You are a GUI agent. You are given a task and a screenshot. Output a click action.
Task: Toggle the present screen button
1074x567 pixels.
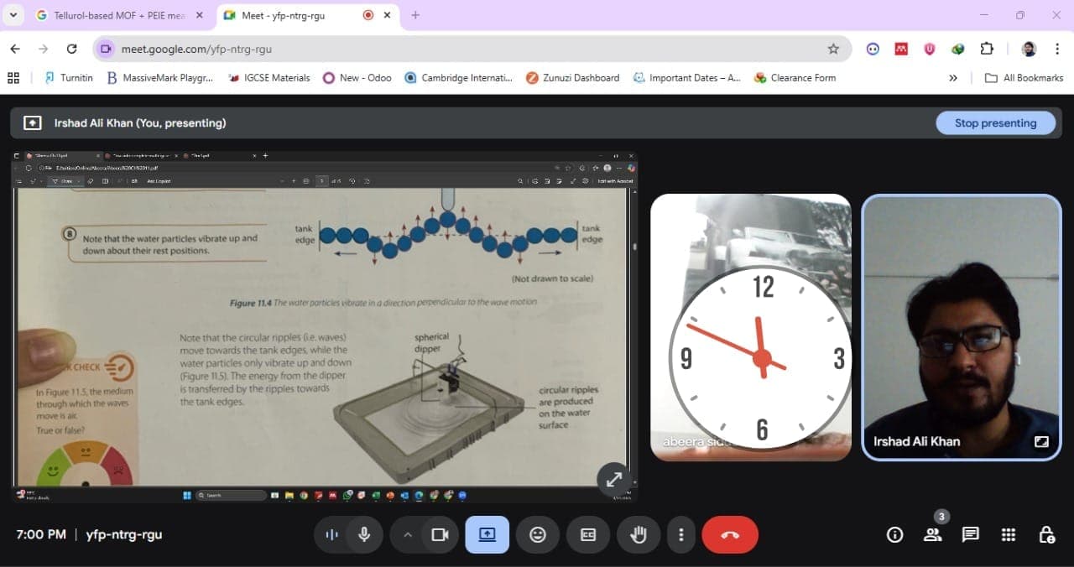pyautogui.click(x=487, y=534)
